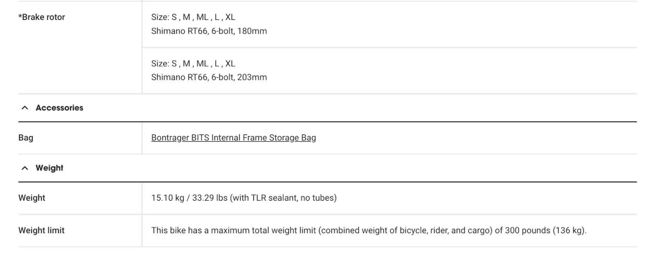This screenshot has width=650, height=277.
Task: Click the TLR sealant, no tubes note
Action: (283, 198)
